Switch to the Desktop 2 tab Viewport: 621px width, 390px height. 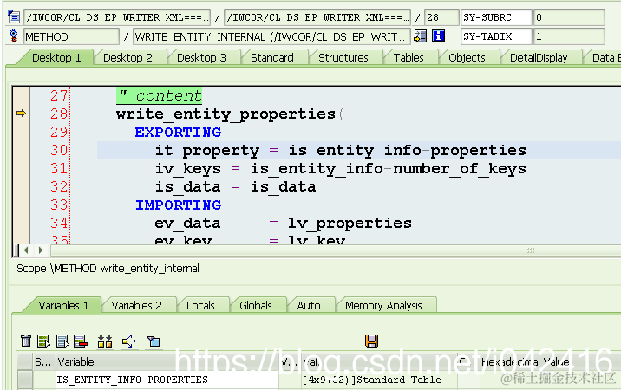[127, 58]
